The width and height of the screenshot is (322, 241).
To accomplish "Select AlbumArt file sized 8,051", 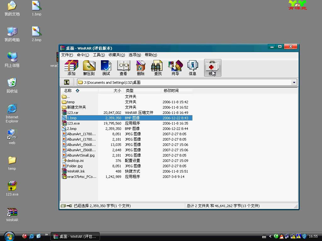I will click(126, 134).
